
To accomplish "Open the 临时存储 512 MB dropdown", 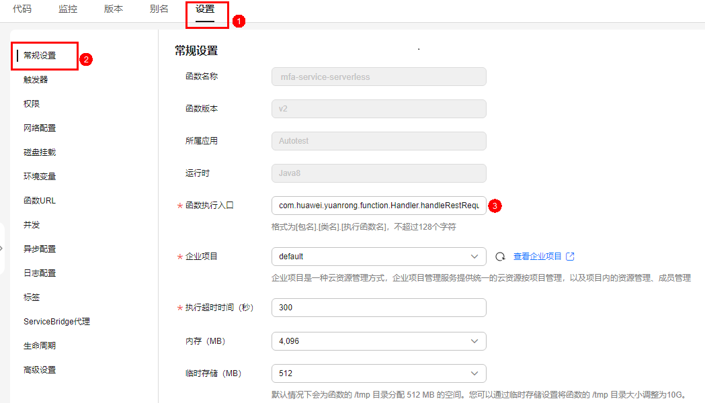I will tap(378, 373).
